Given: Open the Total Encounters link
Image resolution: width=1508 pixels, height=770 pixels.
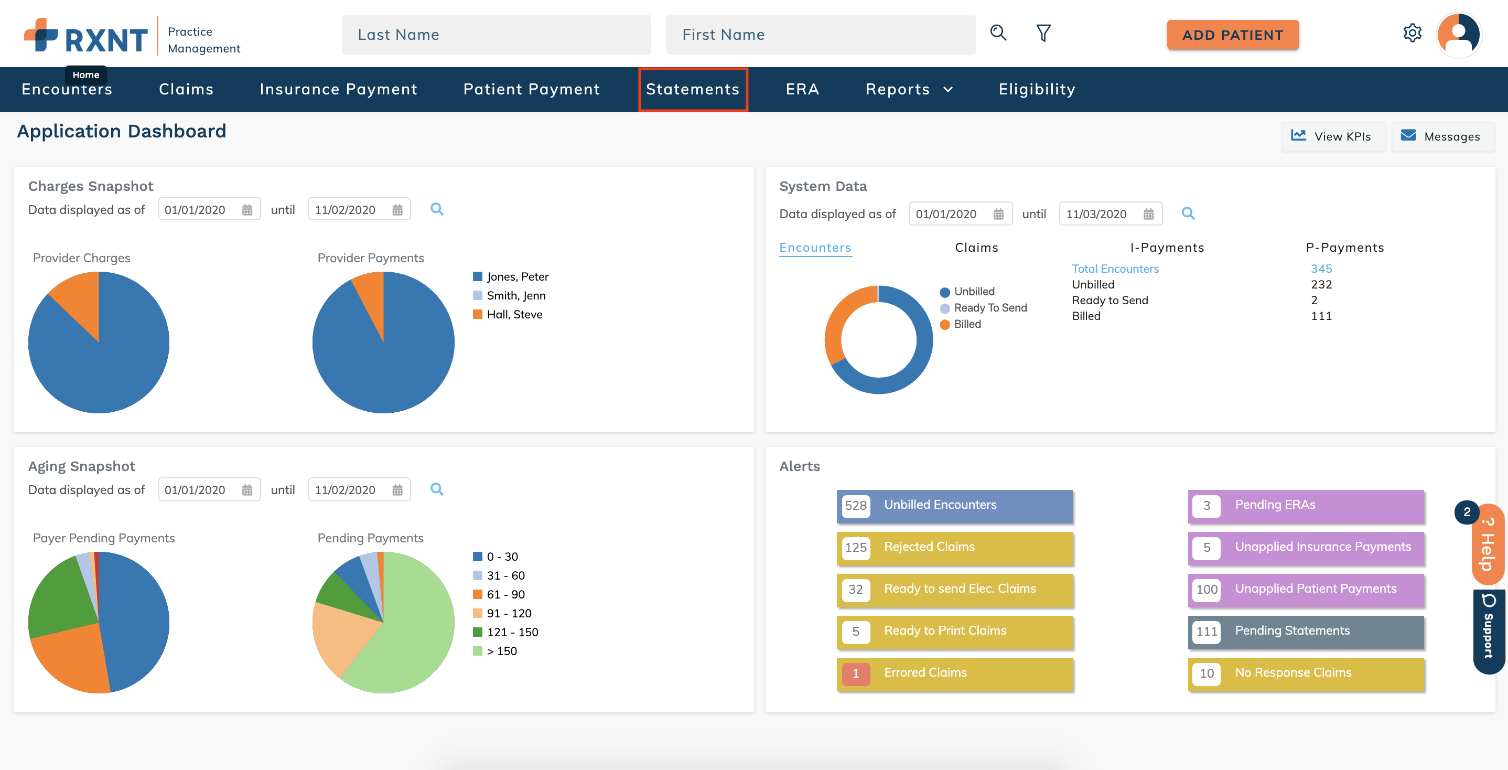Looking at the screenshot, I should [x=1115, y=269].
